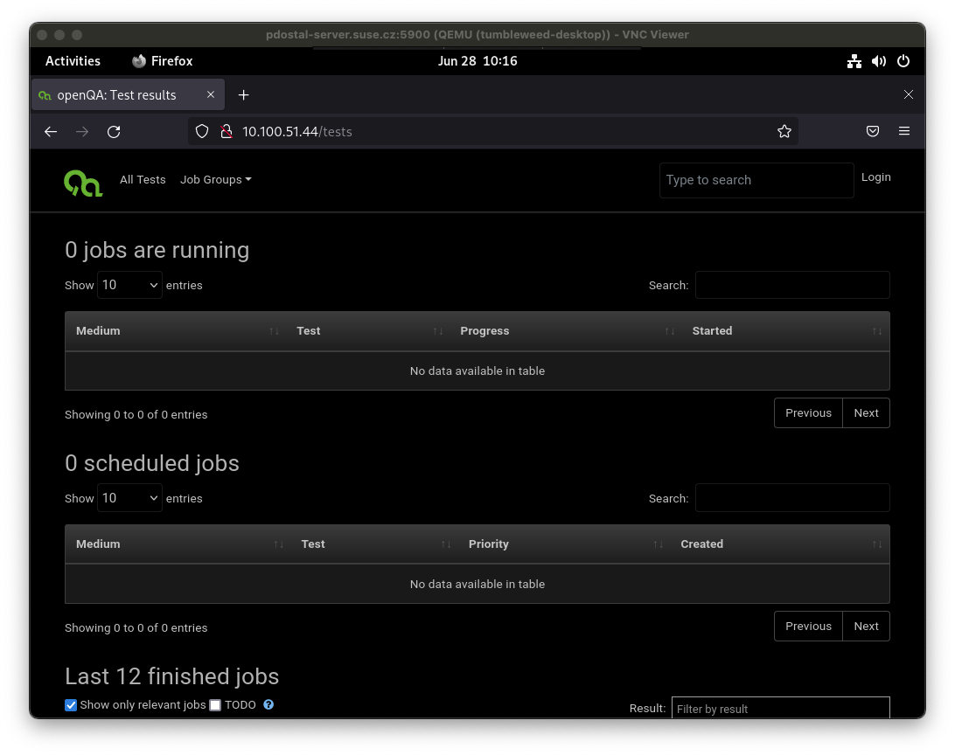Focus the Type to search field
The image size is (955, 755).
756,180
